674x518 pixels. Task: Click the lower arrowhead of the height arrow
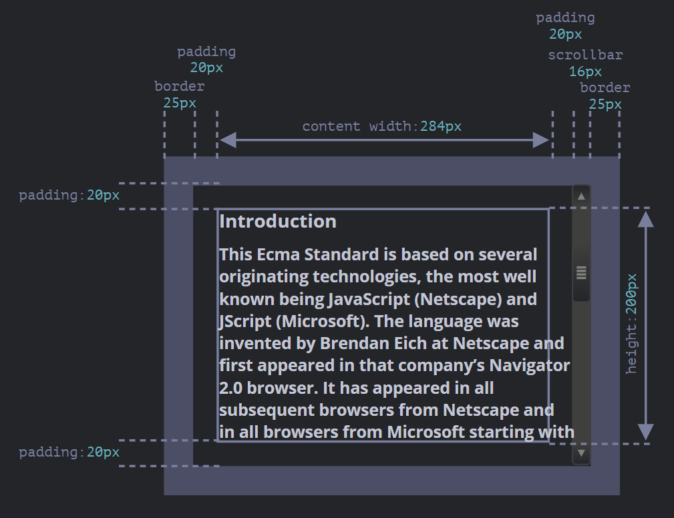click(646, 432)
